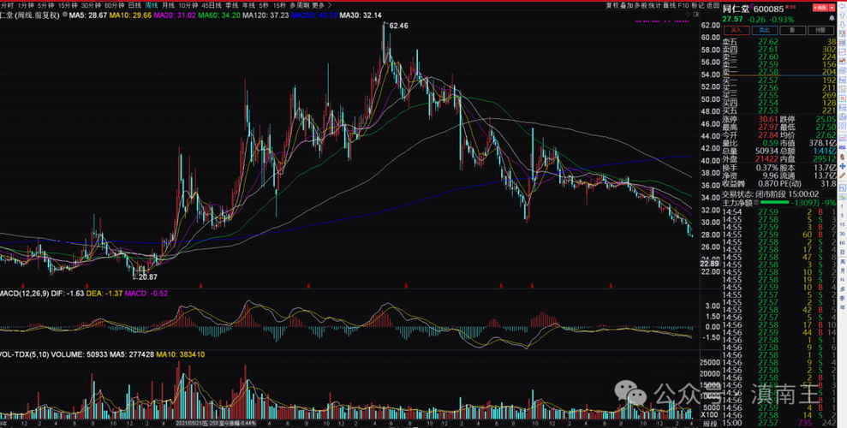Image resolution: width=847 pixels, height=428 pixels.
Task: Click the window layout icon above price axis
Action: click(x=695, y=15)
